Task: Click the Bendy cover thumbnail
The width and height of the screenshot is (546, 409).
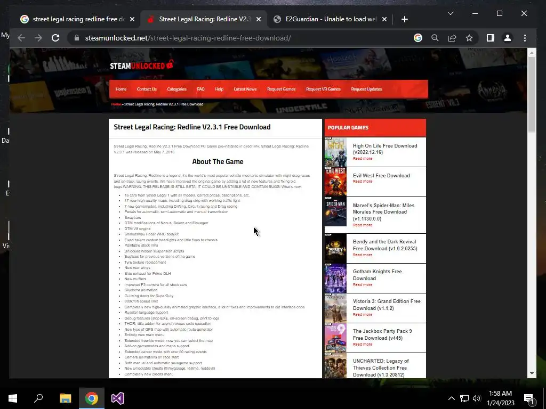Action: [335, 248]
